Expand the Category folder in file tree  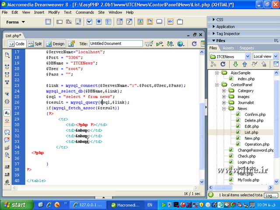(224, 91)
